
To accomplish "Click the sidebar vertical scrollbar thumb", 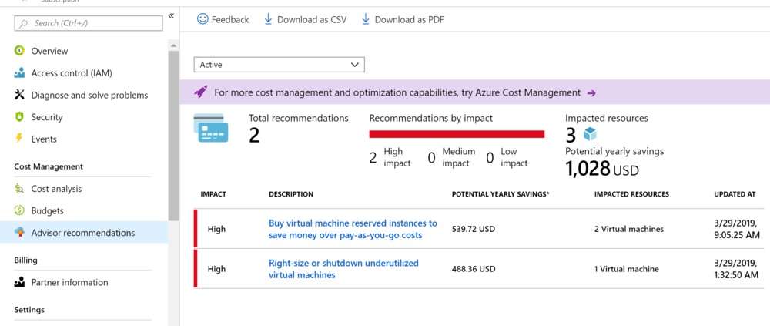I will tap(172, 135).
